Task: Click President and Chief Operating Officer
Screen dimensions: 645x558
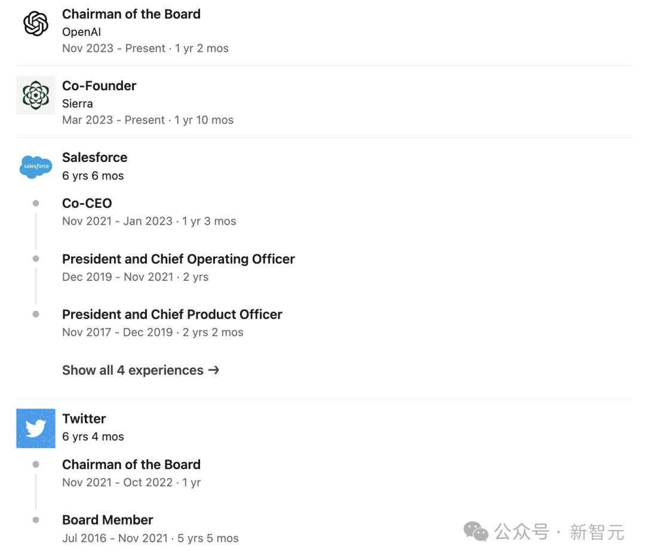Action: coord(179,259)
